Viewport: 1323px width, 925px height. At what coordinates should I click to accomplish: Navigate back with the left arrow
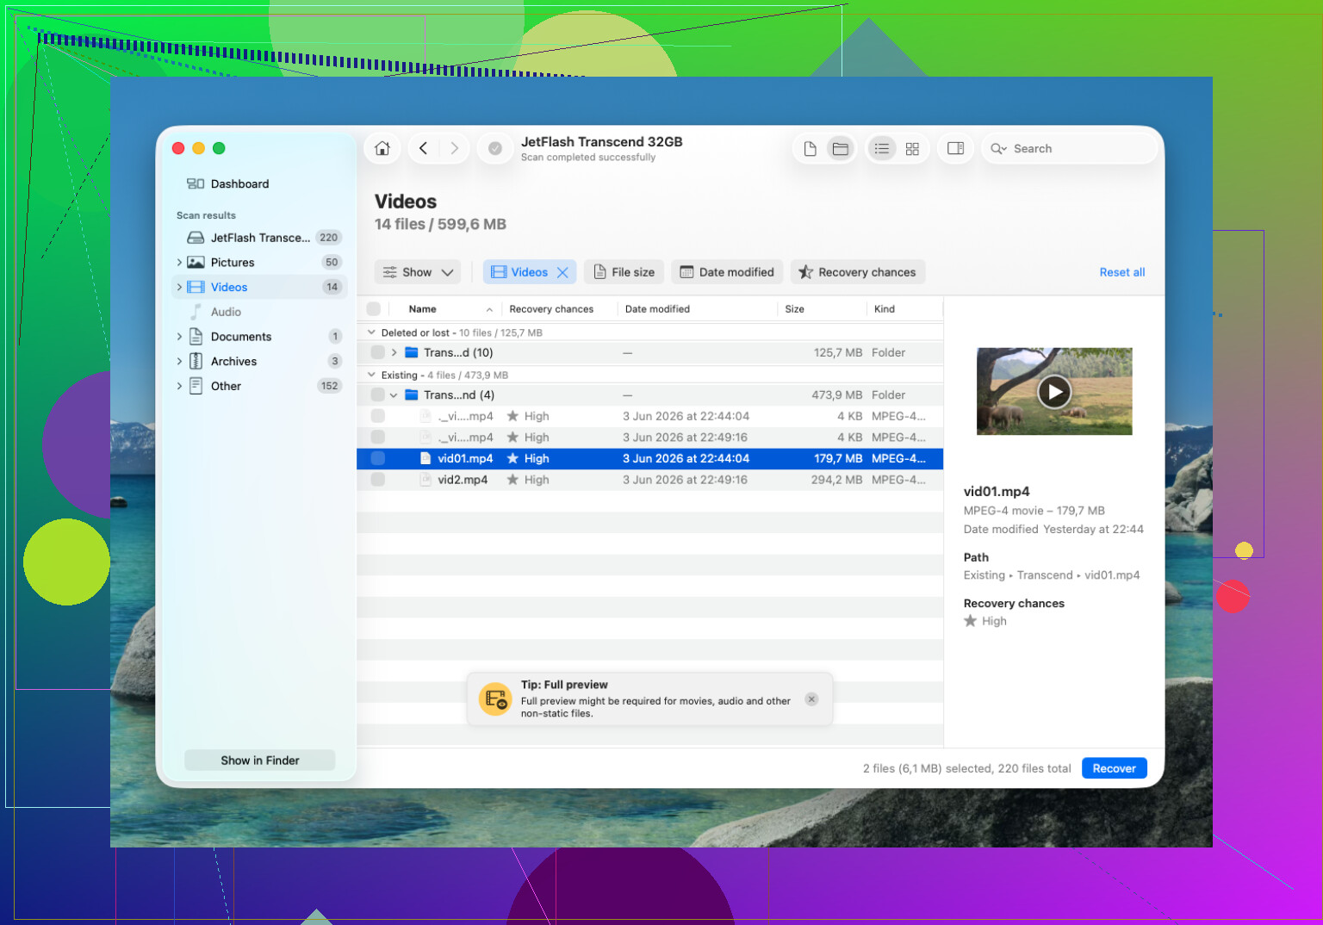coord(423,148)
